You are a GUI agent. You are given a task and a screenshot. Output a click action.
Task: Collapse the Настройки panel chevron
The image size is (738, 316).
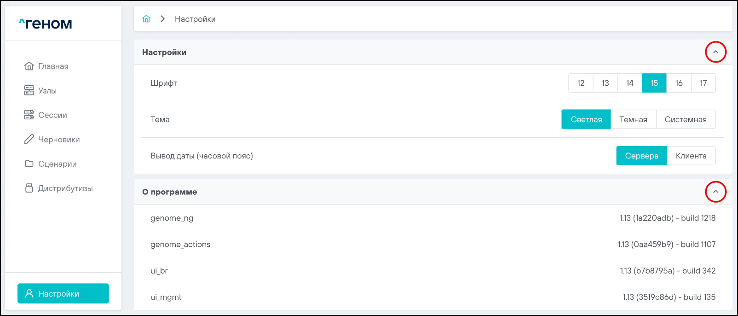tap(715, 52)
